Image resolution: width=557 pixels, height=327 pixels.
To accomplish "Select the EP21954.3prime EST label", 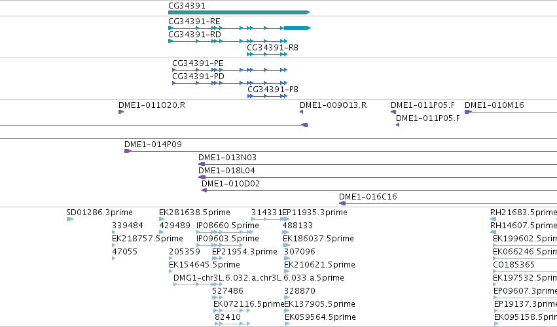I will pos(245,252).
